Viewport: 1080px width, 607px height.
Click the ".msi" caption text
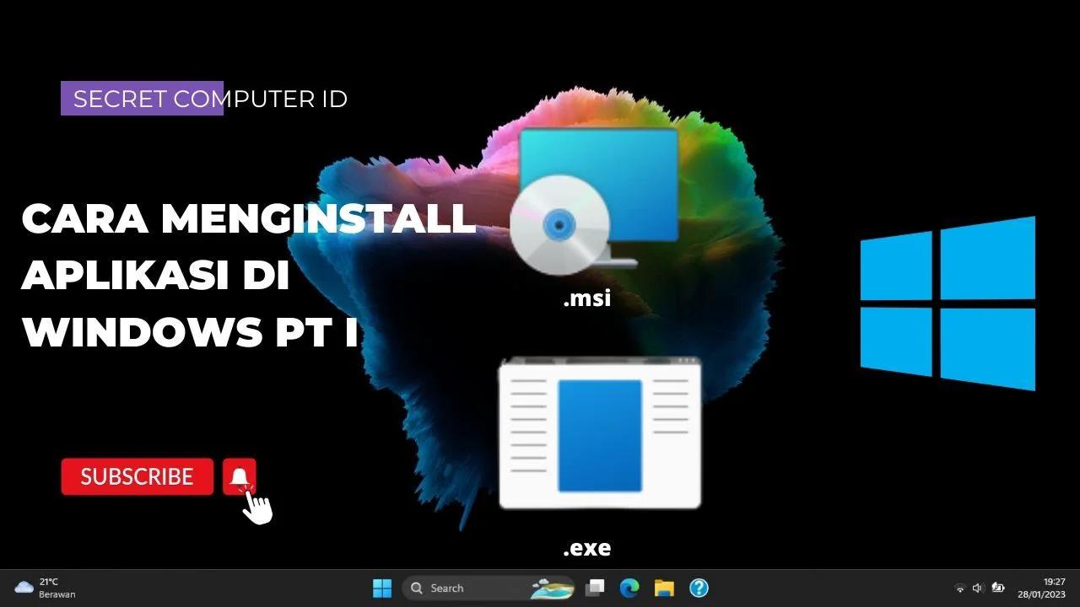pyautogui.click(x=587, y=298)
